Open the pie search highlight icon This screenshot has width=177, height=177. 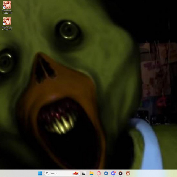pyautogui.click(x=76, y=173)
